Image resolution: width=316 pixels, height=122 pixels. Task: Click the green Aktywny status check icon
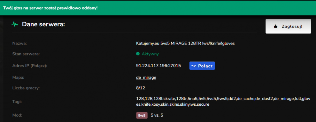pos(138,54)
